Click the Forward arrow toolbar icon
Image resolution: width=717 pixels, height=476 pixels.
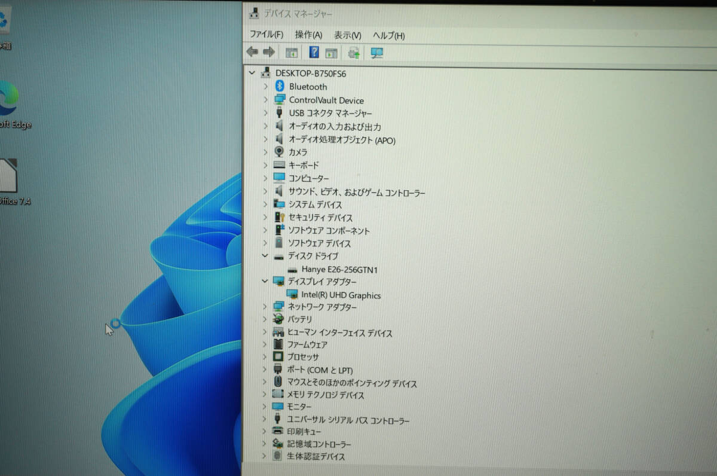pos(269,53)
